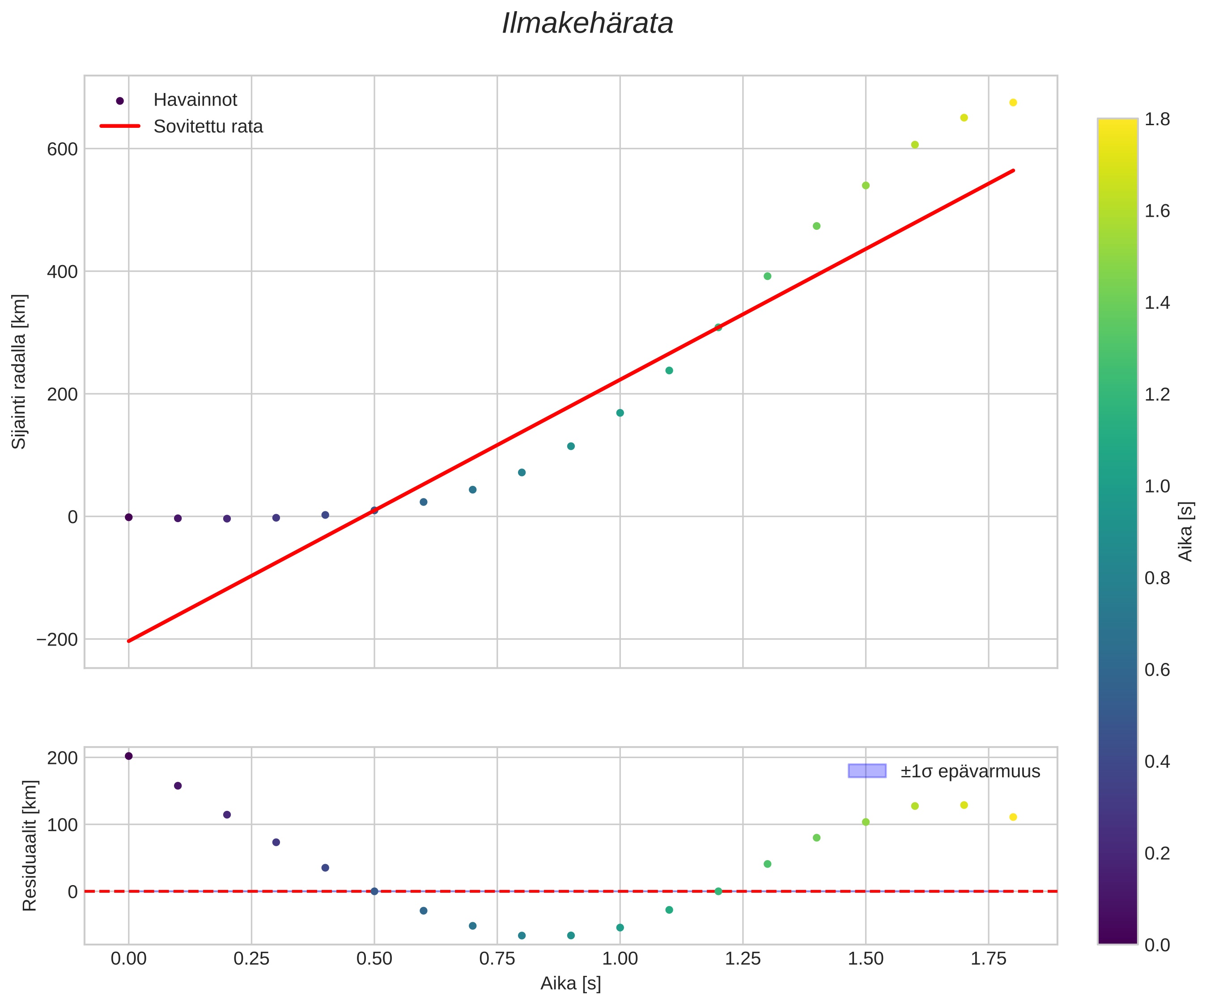
Task: Click the red fitted line's lower left end
Action: point(130,641)
